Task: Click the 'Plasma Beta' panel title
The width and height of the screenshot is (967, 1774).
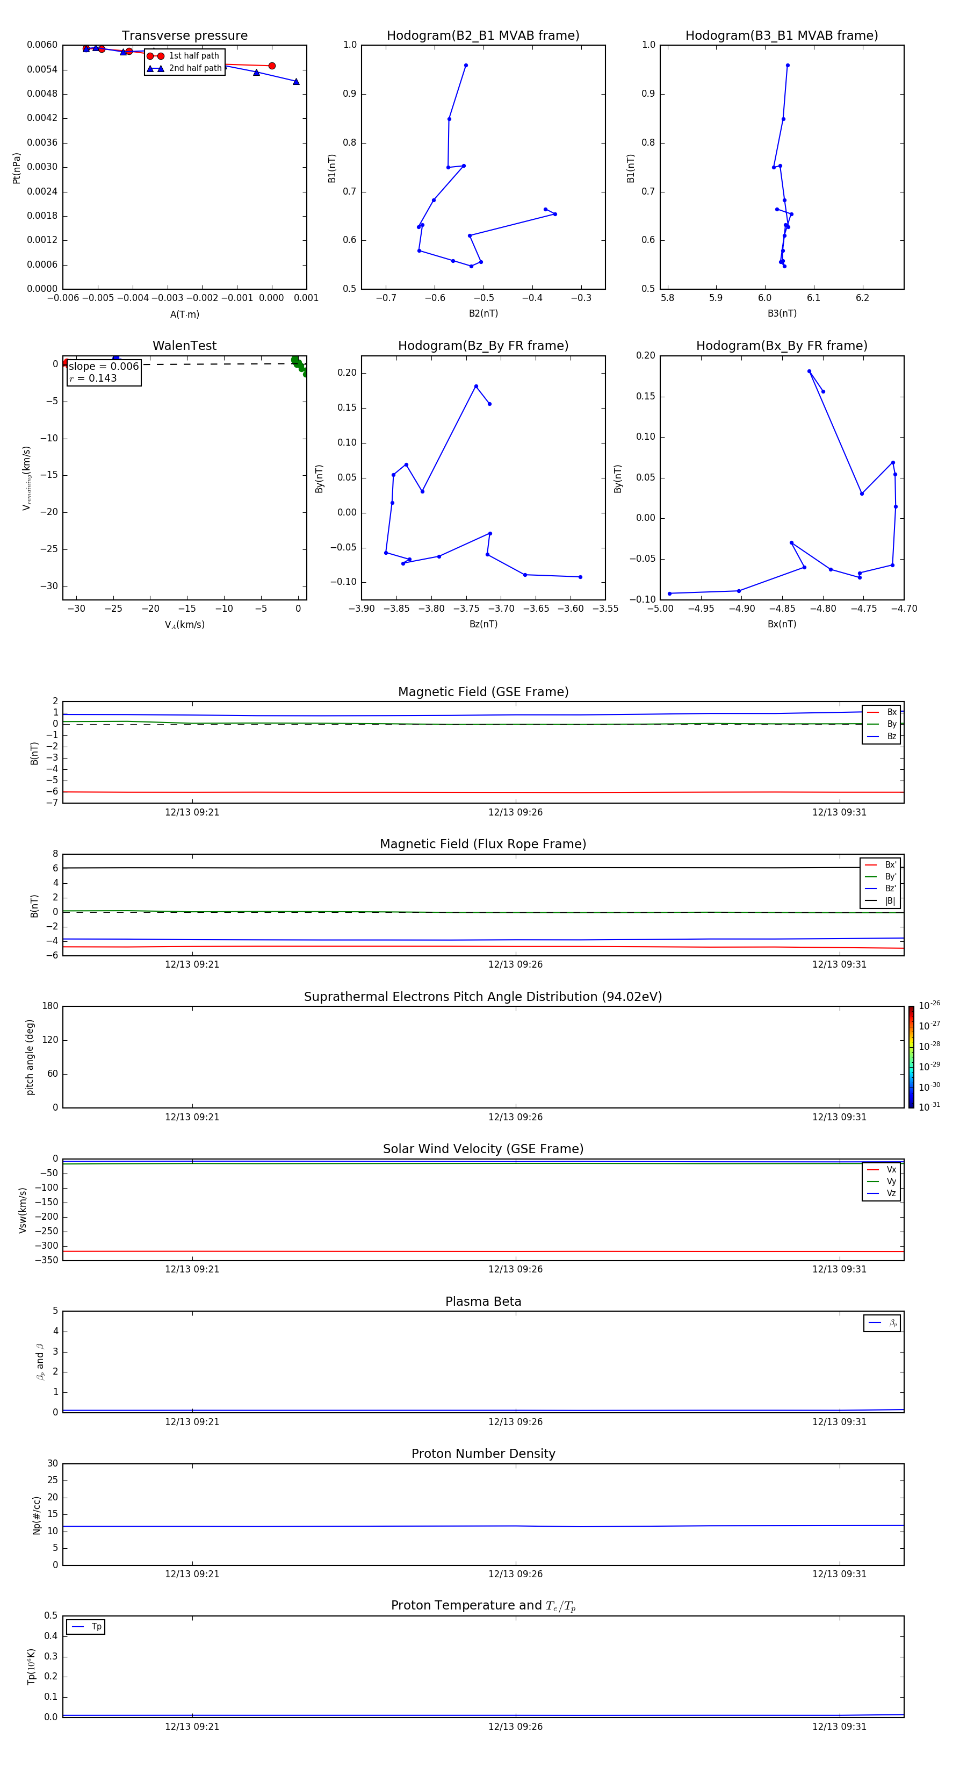Action: (x=483, y=1302)
